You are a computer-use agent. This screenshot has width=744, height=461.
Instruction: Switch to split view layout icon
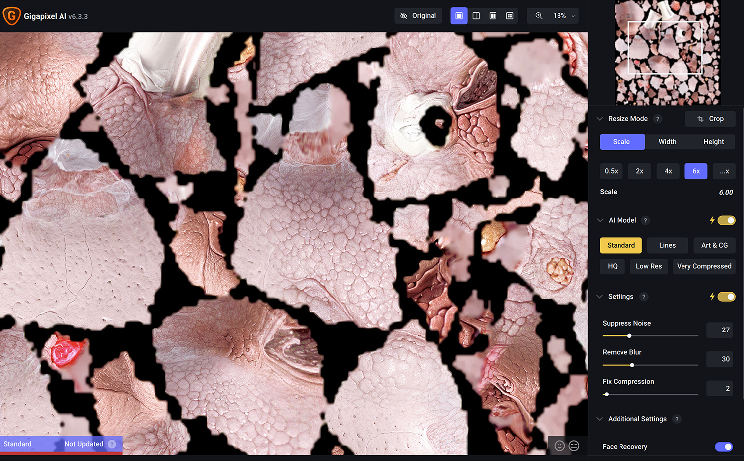[476, 16]
